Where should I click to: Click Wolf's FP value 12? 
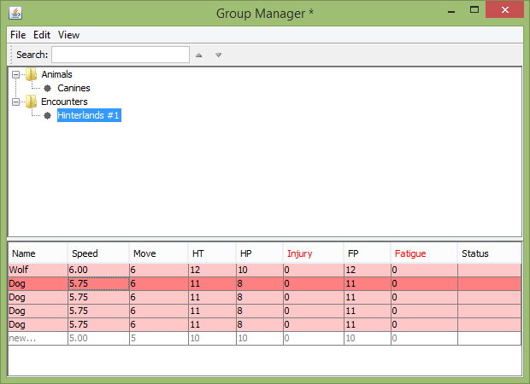(x=368, y=270)
